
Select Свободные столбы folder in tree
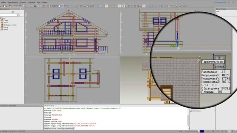tap(10, 25)
